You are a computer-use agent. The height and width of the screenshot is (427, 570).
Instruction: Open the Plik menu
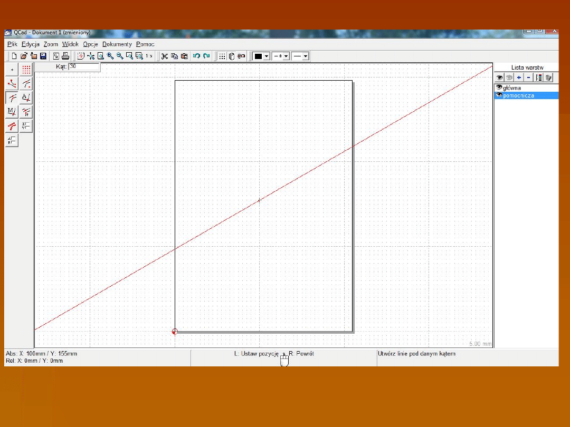[x=12, y=44]
